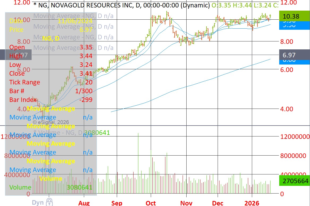This screenshot has width=310, height=206.
Task: Click the Bar # value 1/300
Action: (84, 91)
